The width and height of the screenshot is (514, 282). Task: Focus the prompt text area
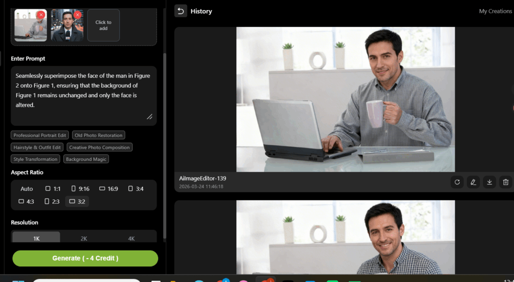(84, 96)
